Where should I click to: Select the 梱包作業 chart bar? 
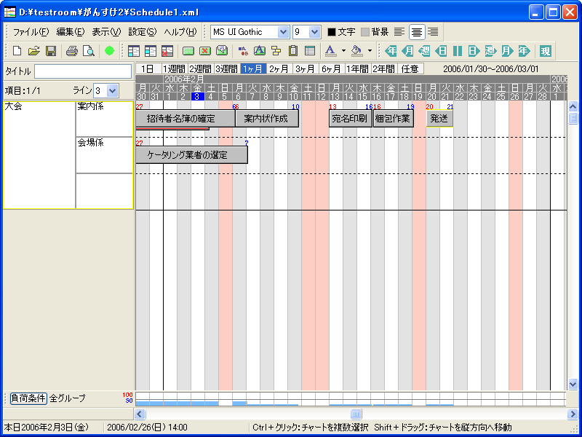(394, 119)
